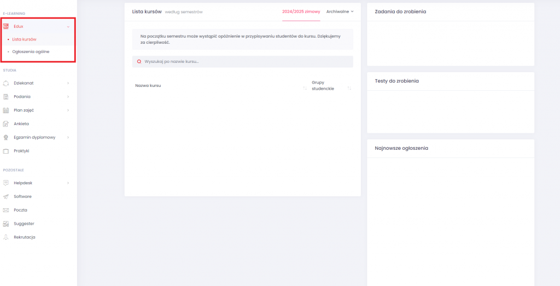Click the Edux sidebar icon
This screenshot has width=560, height=286.
click(x=6, y=26)
